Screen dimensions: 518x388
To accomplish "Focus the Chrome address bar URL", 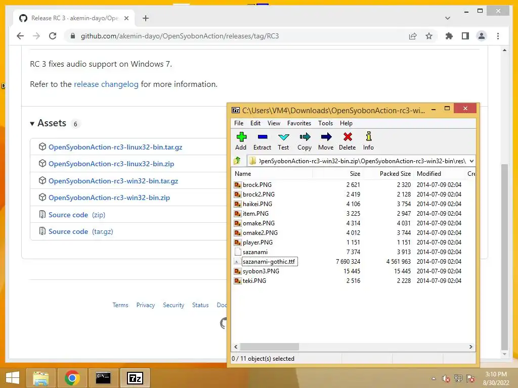I will [180, 36].
